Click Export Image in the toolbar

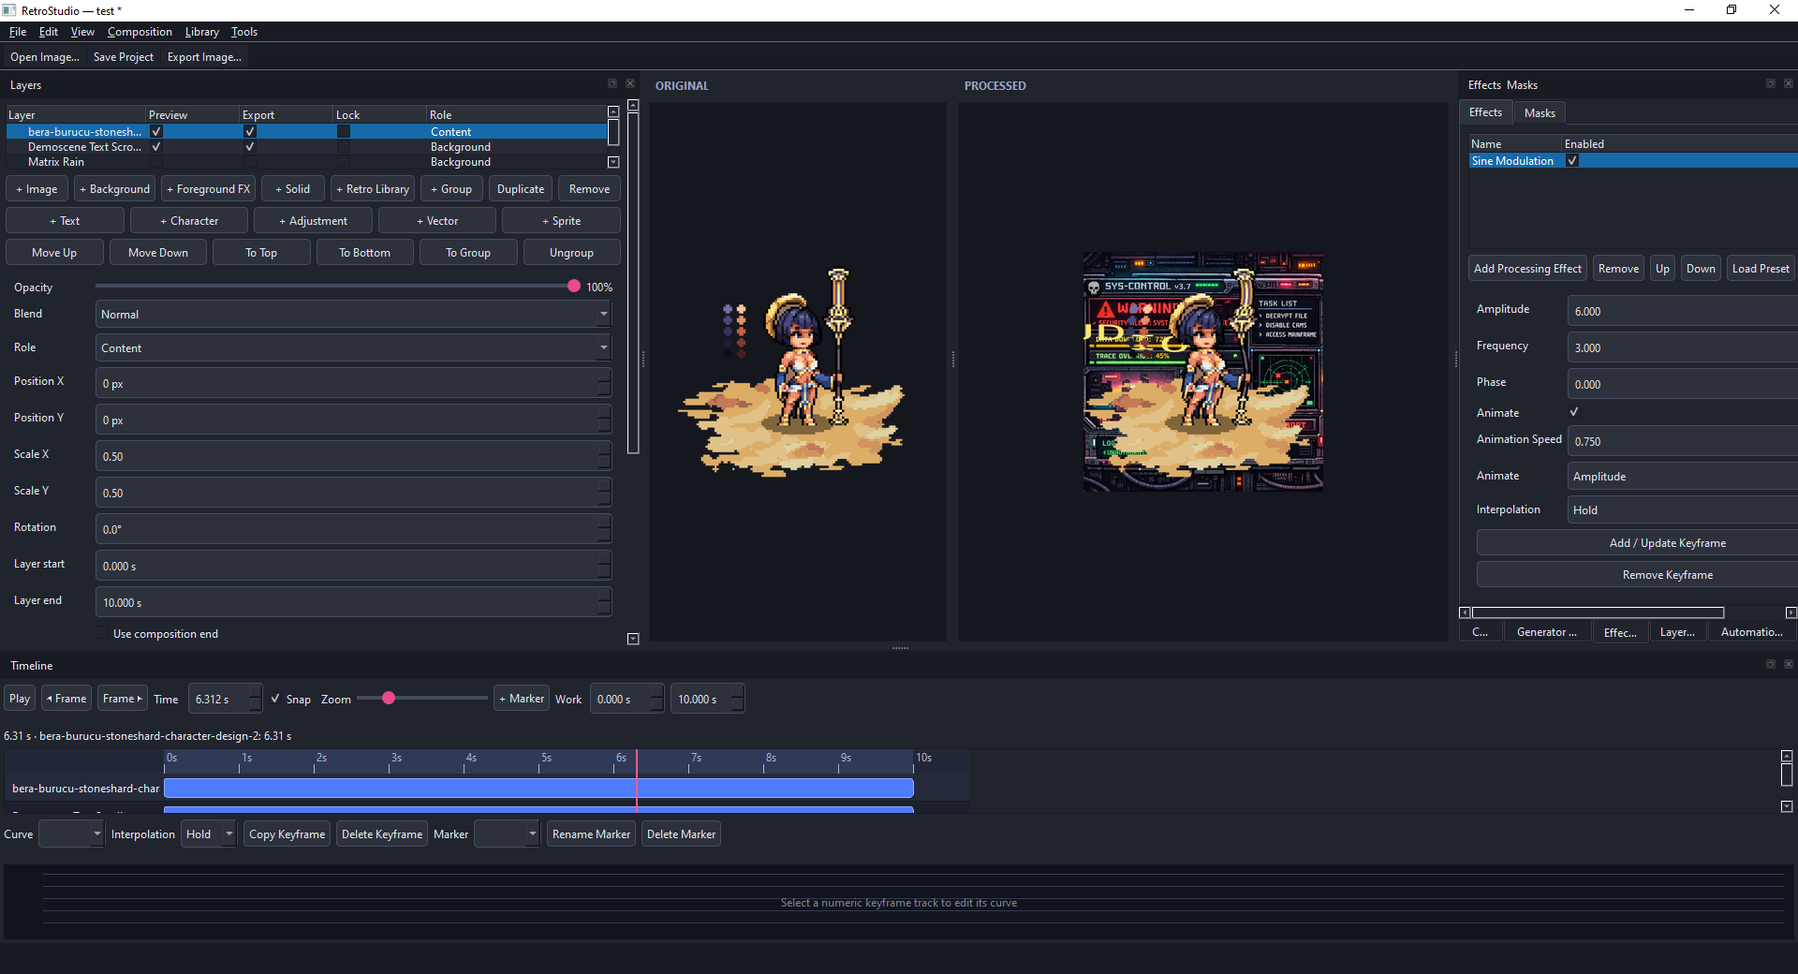tap(204, 57)
